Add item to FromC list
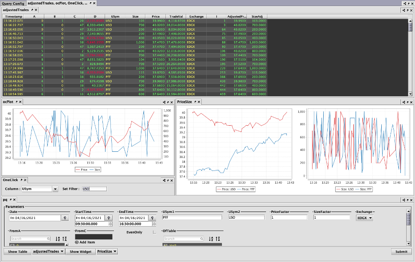This screenshot has height=262, width=415. click(x=85, y=242)
